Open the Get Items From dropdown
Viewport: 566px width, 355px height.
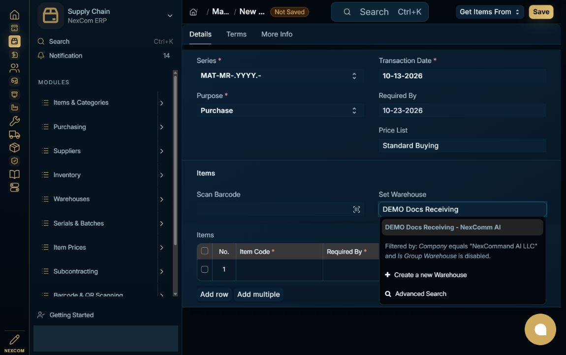tap(490, 12)
